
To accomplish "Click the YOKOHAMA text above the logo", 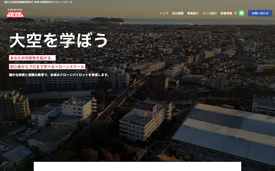I will point(15,10).
